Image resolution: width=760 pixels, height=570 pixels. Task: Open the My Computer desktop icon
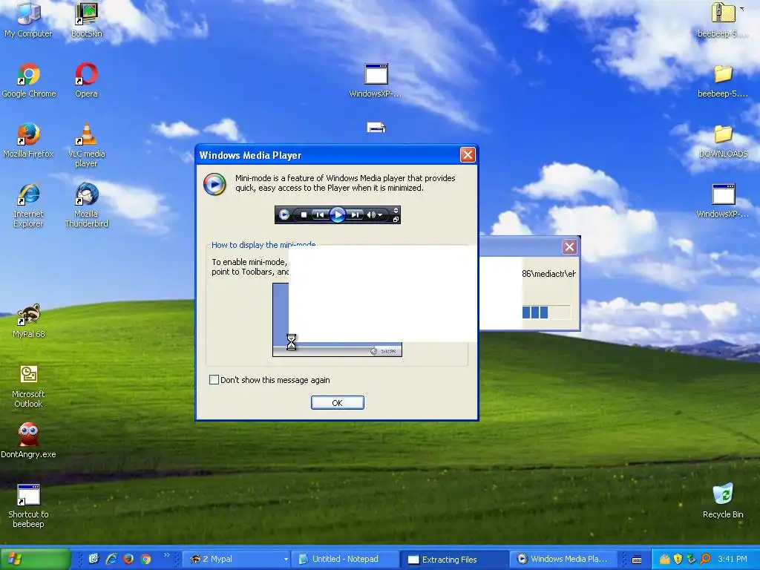click(x=28, y=19)
